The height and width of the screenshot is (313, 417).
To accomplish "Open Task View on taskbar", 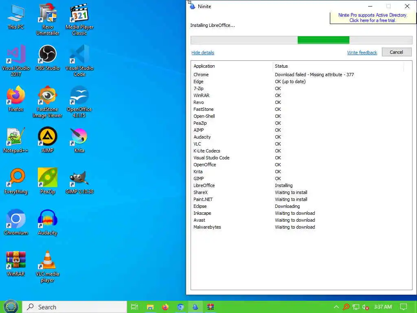I will tap(134, 307).
